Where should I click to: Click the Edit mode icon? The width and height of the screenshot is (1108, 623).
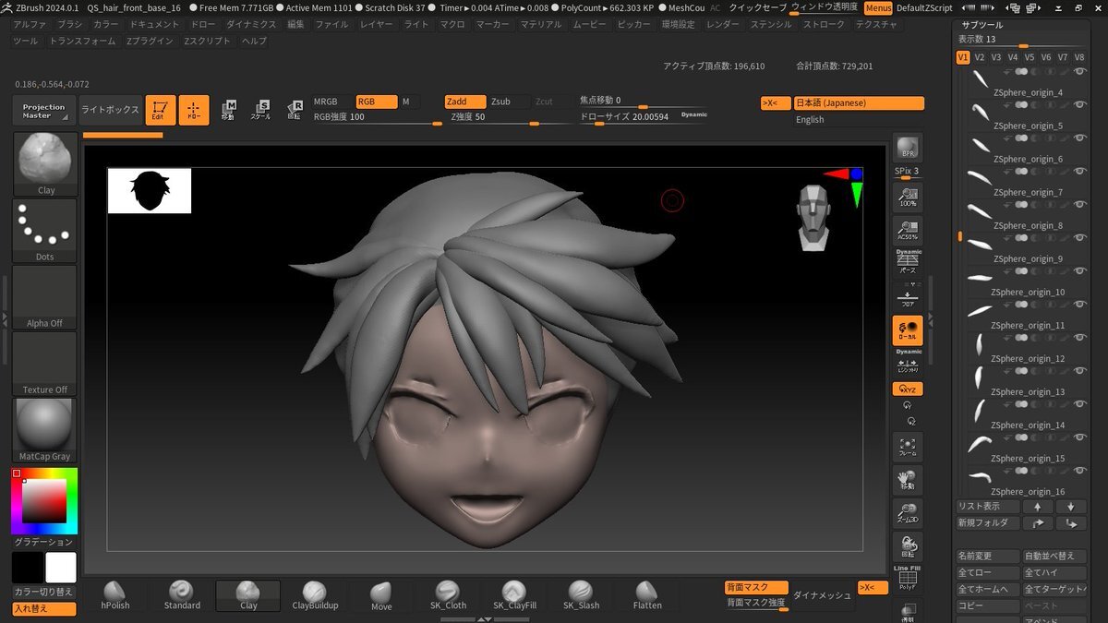161,111
